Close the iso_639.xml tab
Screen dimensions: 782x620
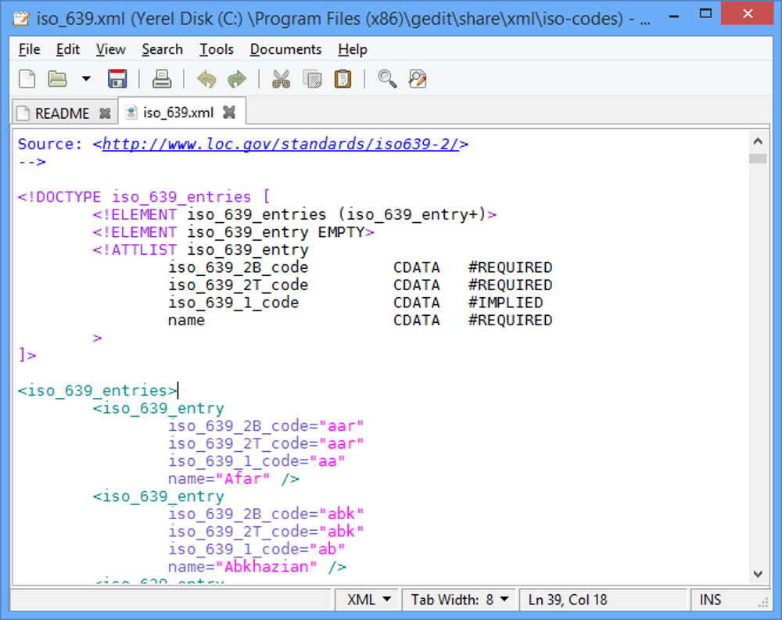pyautogui.click(x=229, y=113)
